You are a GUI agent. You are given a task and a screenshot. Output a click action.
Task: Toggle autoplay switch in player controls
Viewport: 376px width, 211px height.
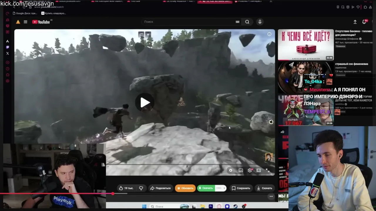(231, 170)
